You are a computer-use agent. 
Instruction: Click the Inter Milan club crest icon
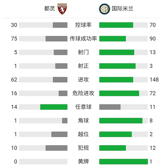point(104,8)
